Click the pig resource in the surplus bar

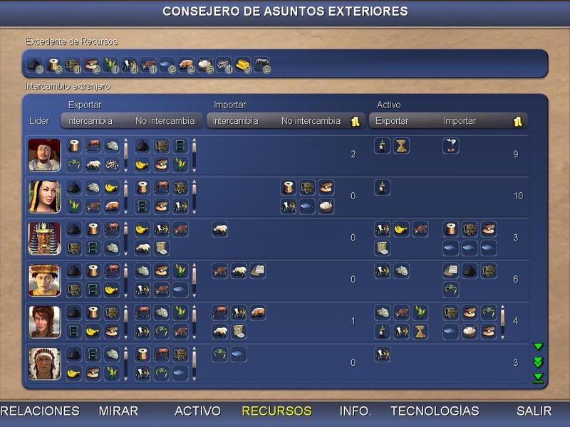coord(185,65)
